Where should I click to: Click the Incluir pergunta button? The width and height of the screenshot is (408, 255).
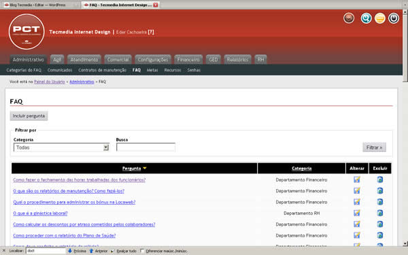click(29, 116)
